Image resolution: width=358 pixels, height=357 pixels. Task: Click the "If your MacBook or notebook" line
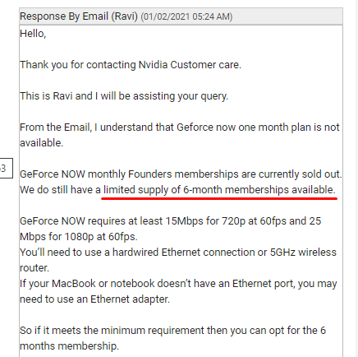tap(178, 284)
